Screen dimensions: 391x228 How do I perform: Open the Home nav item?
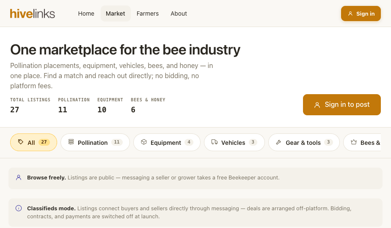(x=86, y=14)
